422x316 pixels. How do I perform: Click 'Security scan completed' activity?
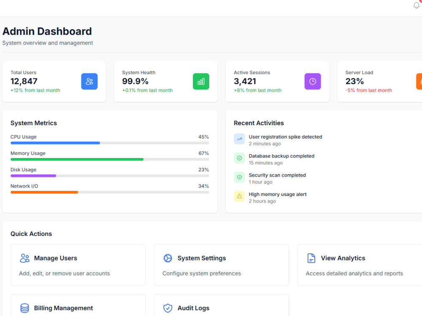pyautogui.click(x=277, y=175)
